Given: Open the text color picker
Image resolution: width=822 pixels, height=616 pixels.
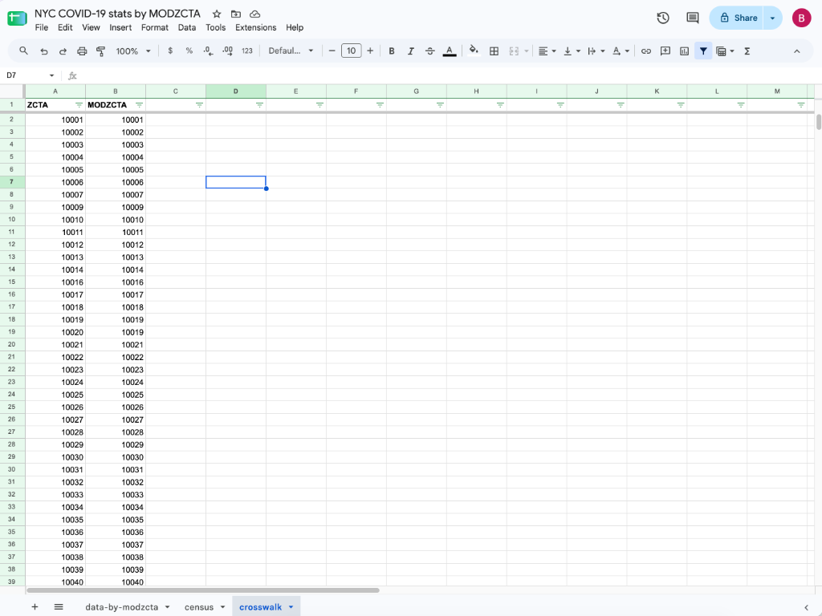Looking at the screenshot, I should (x=450, y=51).
